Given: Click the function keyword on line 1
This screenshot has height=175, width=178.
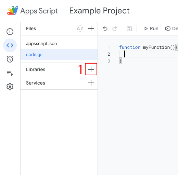Looking at the screenshot, I should tap(130, 47).
